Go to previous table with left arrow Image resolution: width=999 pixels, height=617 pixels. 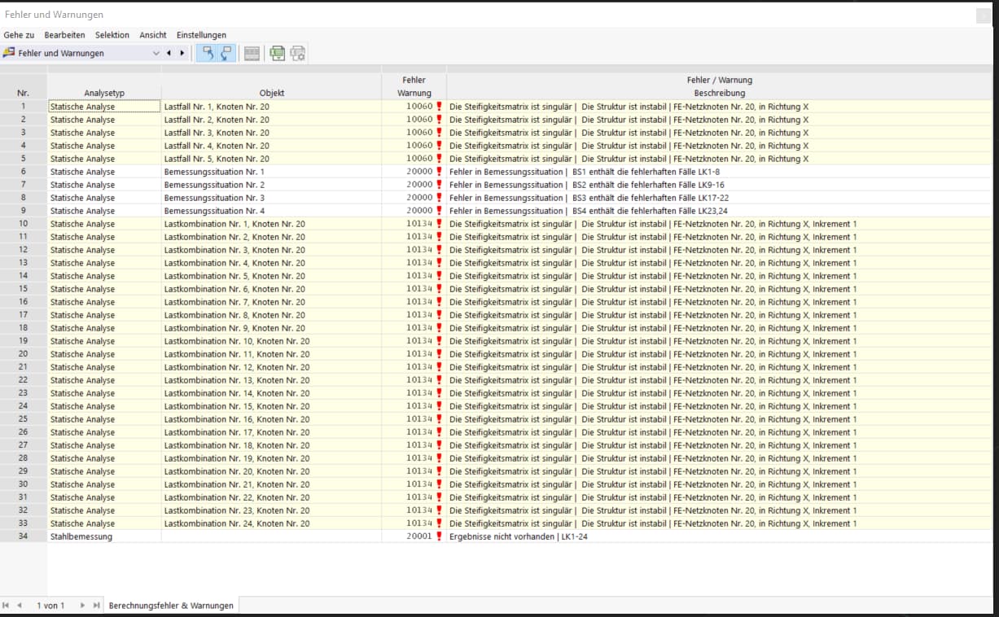point(169,53)
